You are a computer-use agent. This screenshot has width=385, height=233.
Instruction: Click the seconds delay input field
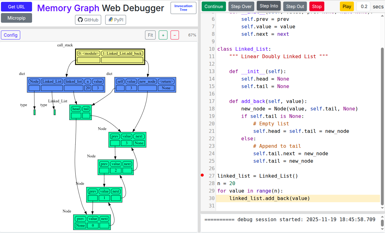364,7
